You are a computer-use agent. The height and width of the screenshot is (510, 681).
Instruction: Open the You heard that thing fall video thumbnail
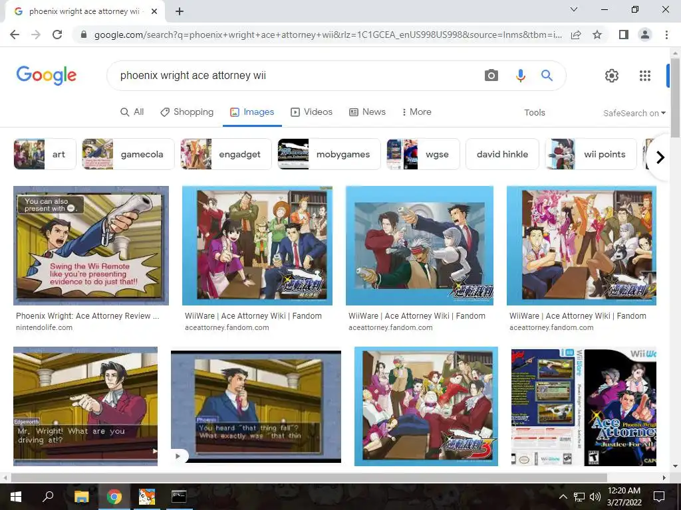[x=256, y=406]
